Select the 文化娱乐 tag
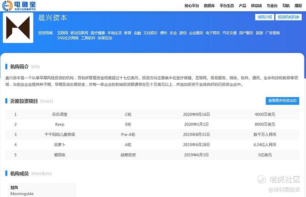The height and width of the screenshot is (197, 306). pos(150,33)
